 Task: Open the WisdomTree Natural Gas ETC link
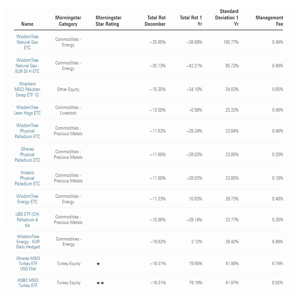pyautogui.click(x=27, y=42)
